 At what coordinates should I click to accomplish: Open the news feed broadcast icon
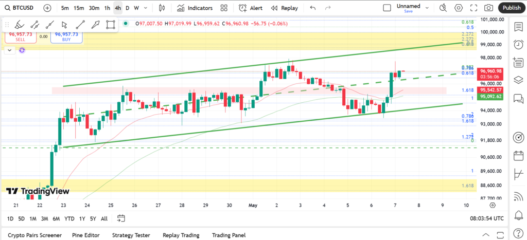pyautogui.click(x=519, y=197)
